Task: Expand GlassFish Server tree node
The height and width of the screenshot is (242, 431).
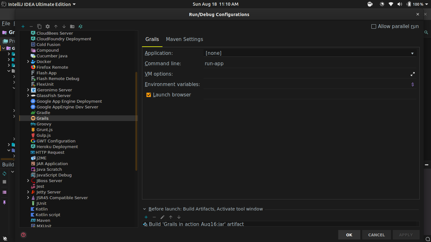Action: (28, 96)
